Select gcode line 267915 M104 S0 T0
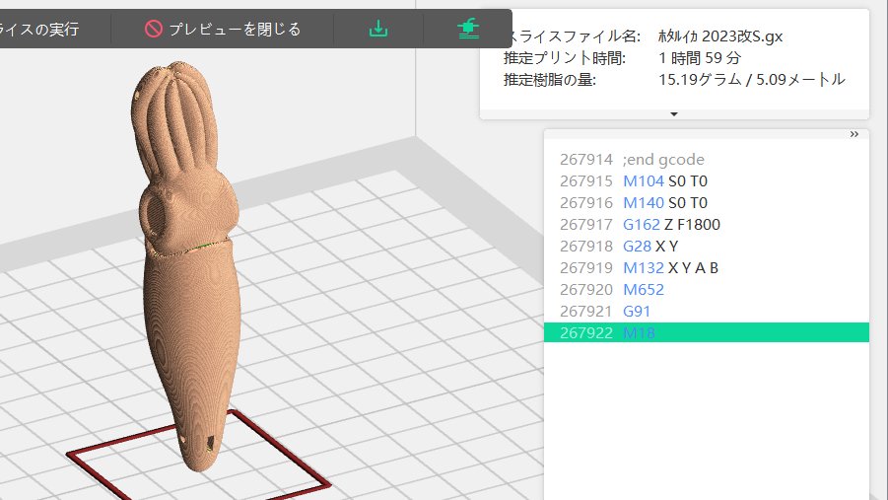888x500 pixels. click(x=707, y=180)
